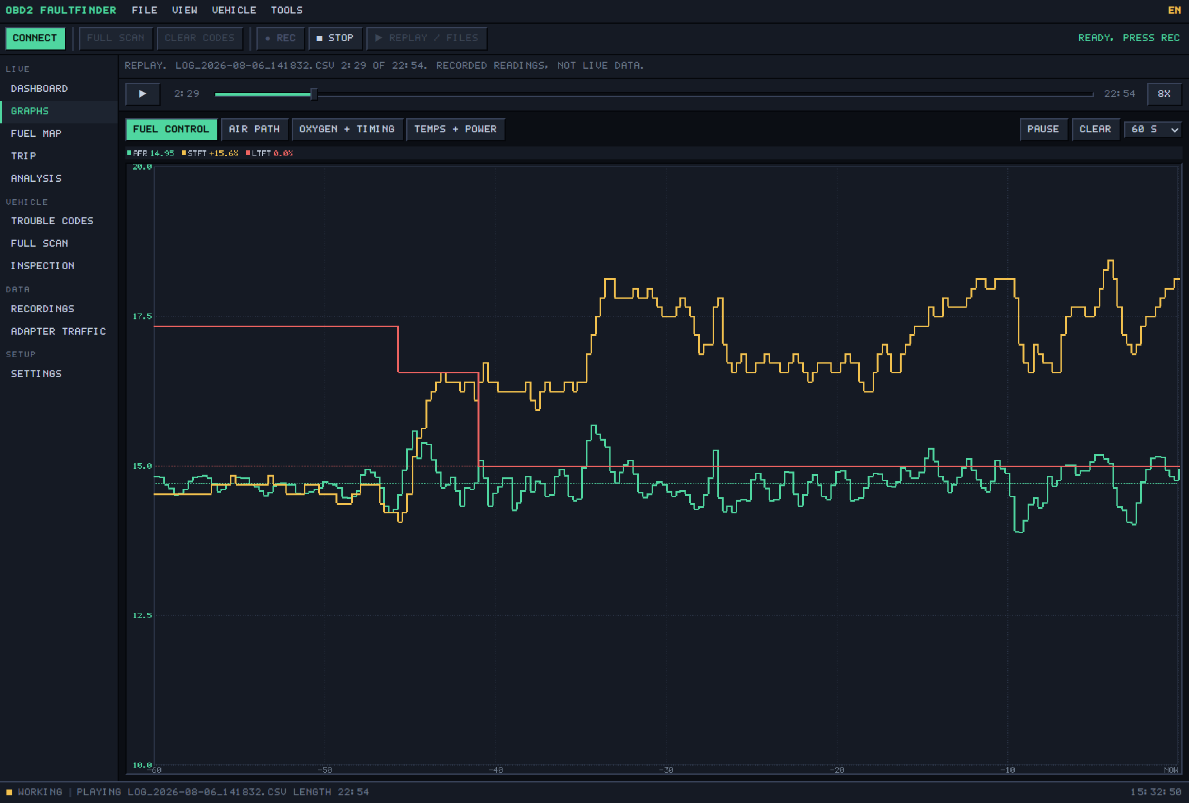Click the CLEAR graph button

coord(1095,129)
